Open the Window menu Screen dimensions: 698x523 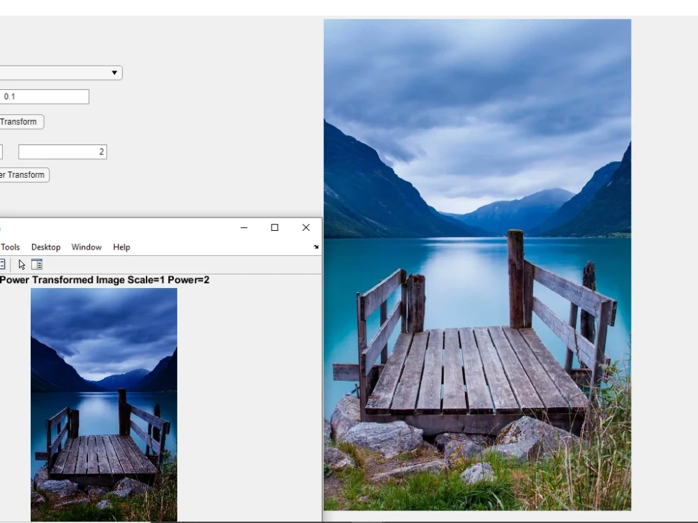pos(87,247)
